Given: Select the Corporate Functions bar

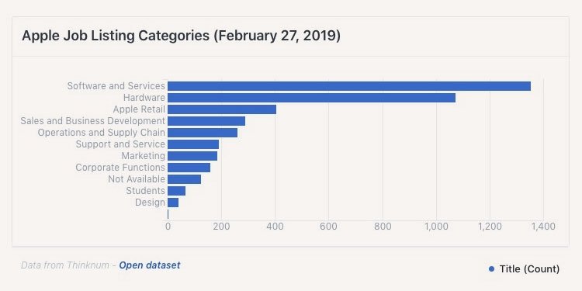Looking at the screenshot, I should point(189,168).
